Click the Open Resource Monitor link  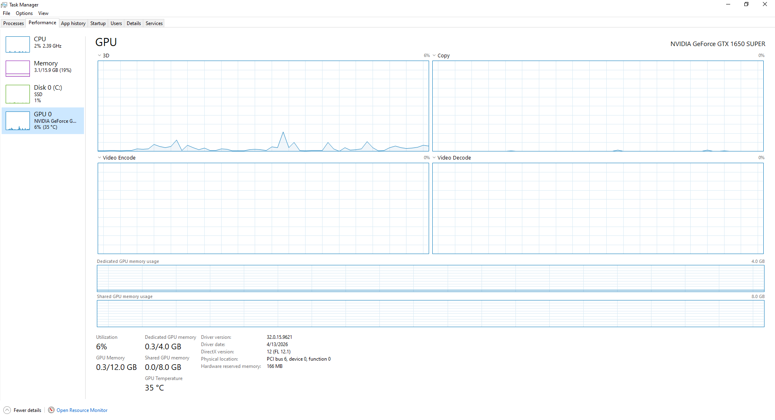point(82,410)
